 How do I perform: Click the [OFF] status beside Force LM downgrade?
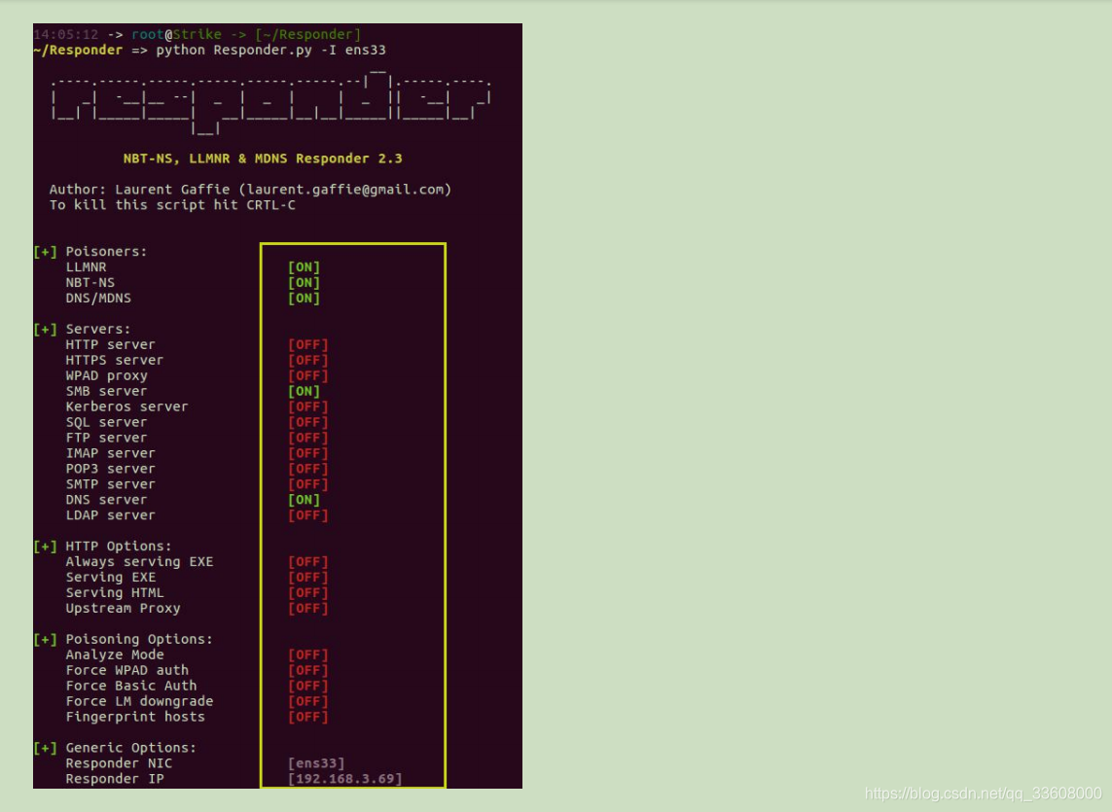pyautogui.click(x=307, y=701)
